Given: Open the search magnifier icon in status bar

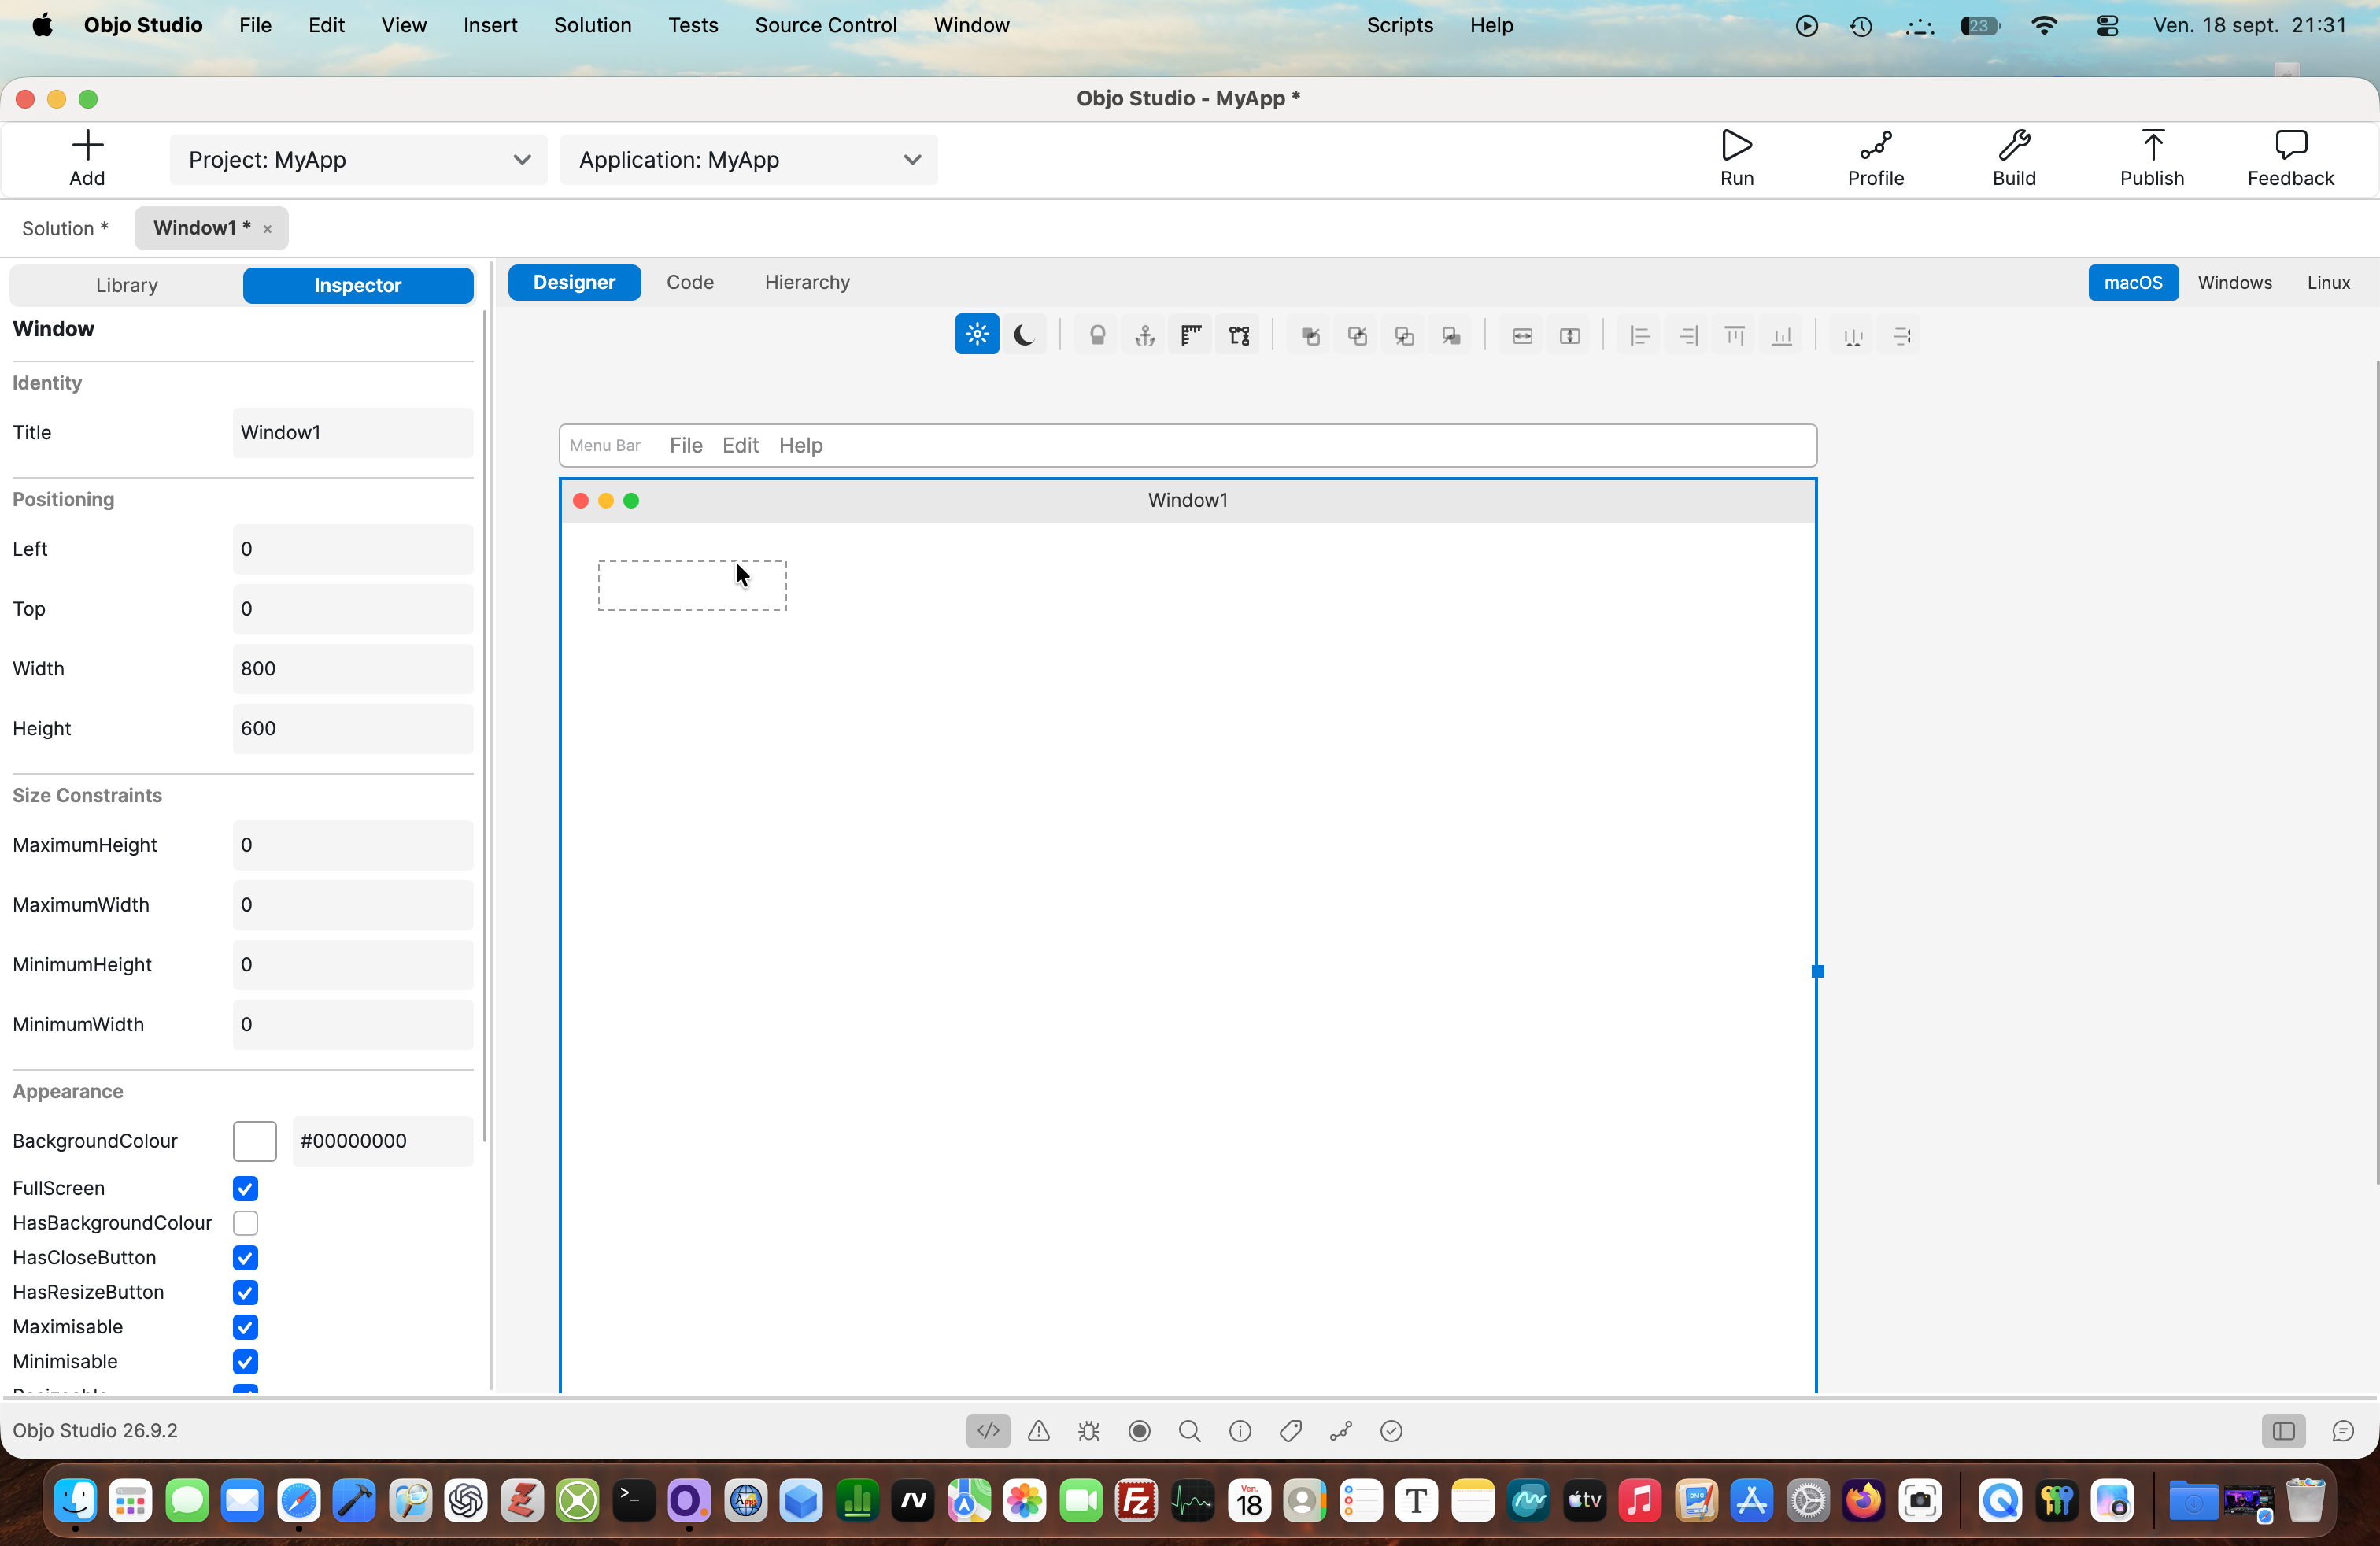Looking at the screenshot, I should [x=1190, y=1431].
